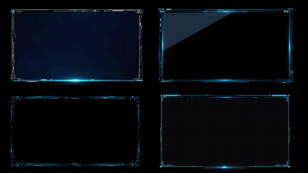Select the blue grid panel in top-left frame

[x=77, y=45]
